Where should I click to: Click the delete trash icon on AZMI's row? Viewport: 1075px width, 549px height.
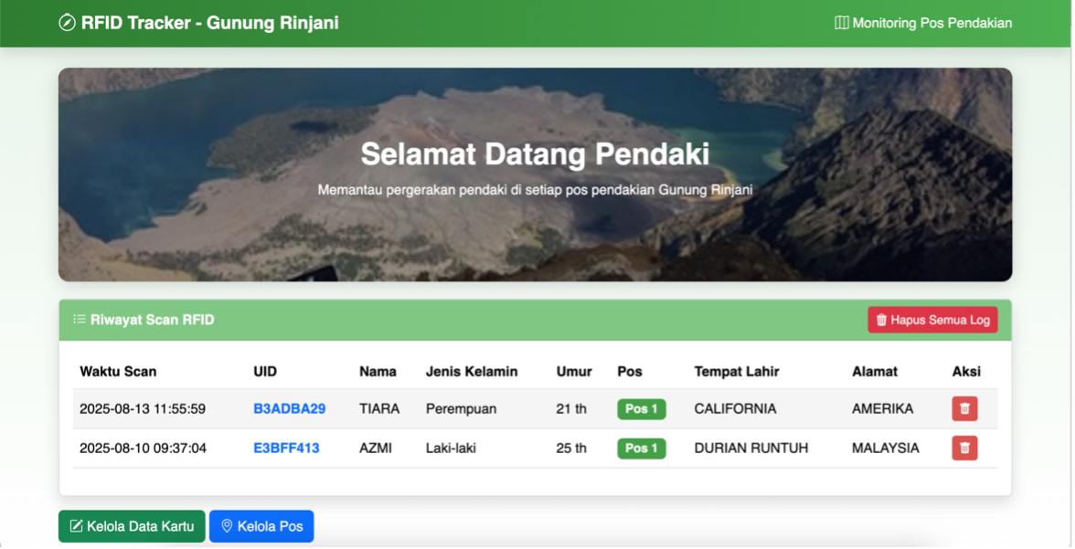click(x=963, y=448)
